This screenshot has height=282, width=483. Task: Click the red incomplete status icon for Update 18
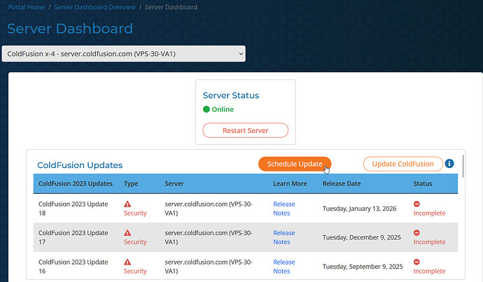pos(417,204)
